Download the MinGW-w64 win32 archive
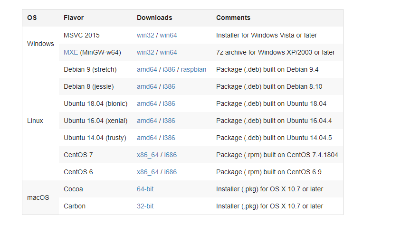This screenshot has width=420, height=225. [x=145, y=52]
